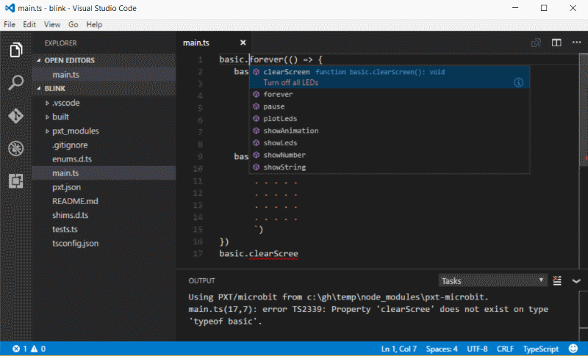Open the Debug view icon
The height and width of the screenshot is (356, 588).
point(15,148)
